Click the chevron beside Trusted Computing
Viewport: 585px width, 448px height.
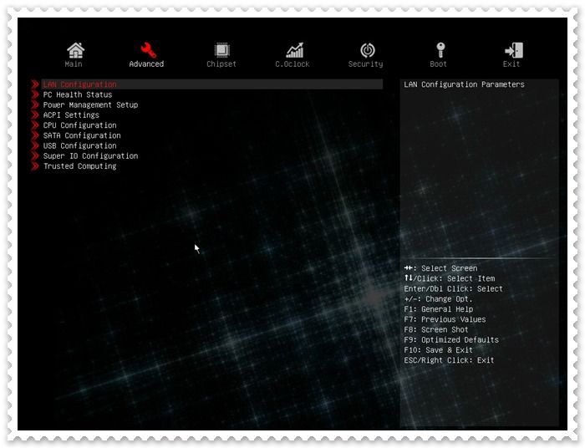pos(35,166)
